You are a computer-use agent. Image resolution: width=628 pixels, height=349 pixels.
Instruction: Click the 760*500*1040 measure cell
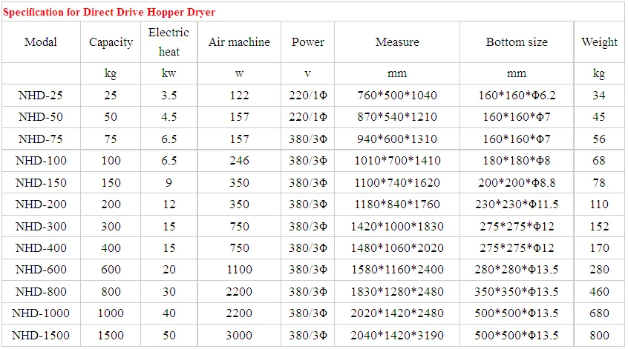point(396,95)
